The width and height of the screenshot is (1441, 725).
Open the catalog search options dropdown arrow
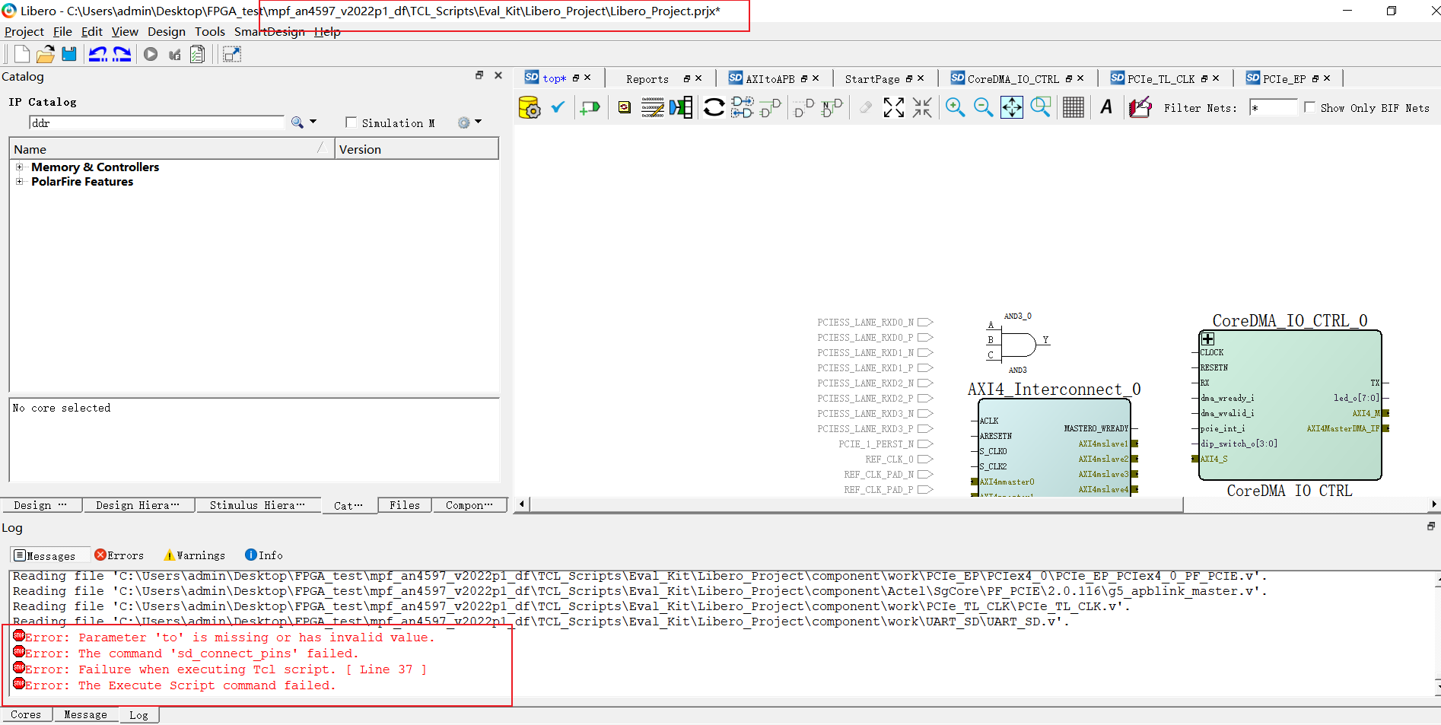[312, 122]
